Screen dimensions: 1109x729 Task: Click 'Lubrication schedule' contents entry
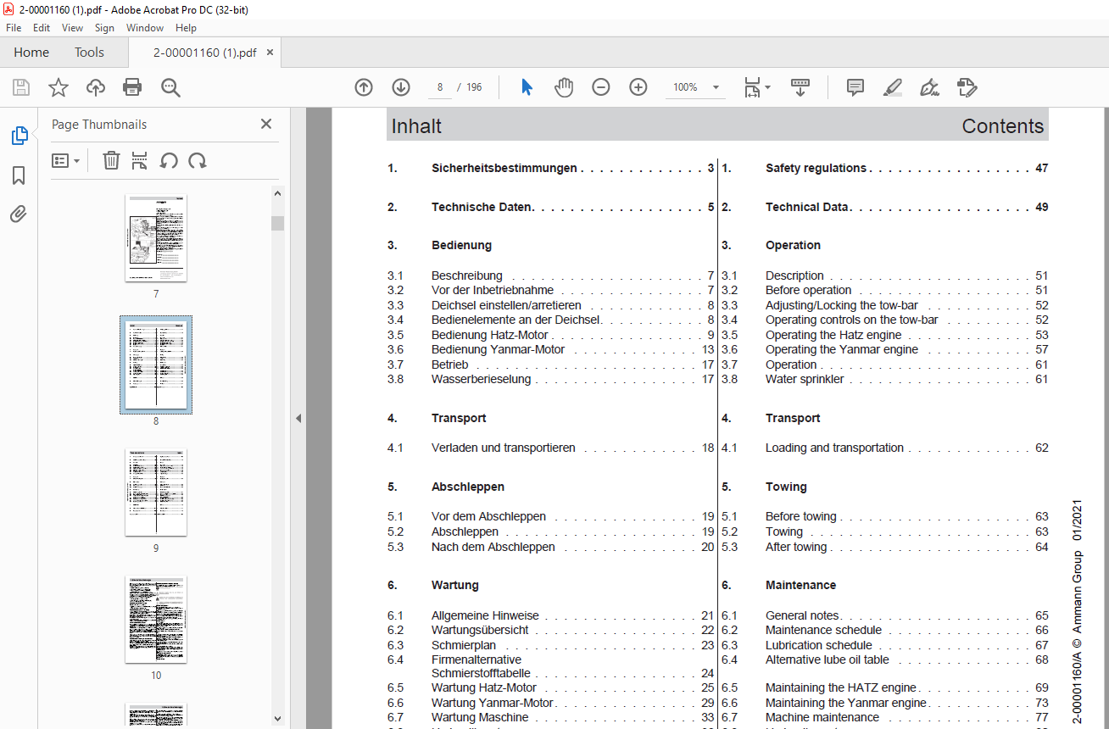819,645
